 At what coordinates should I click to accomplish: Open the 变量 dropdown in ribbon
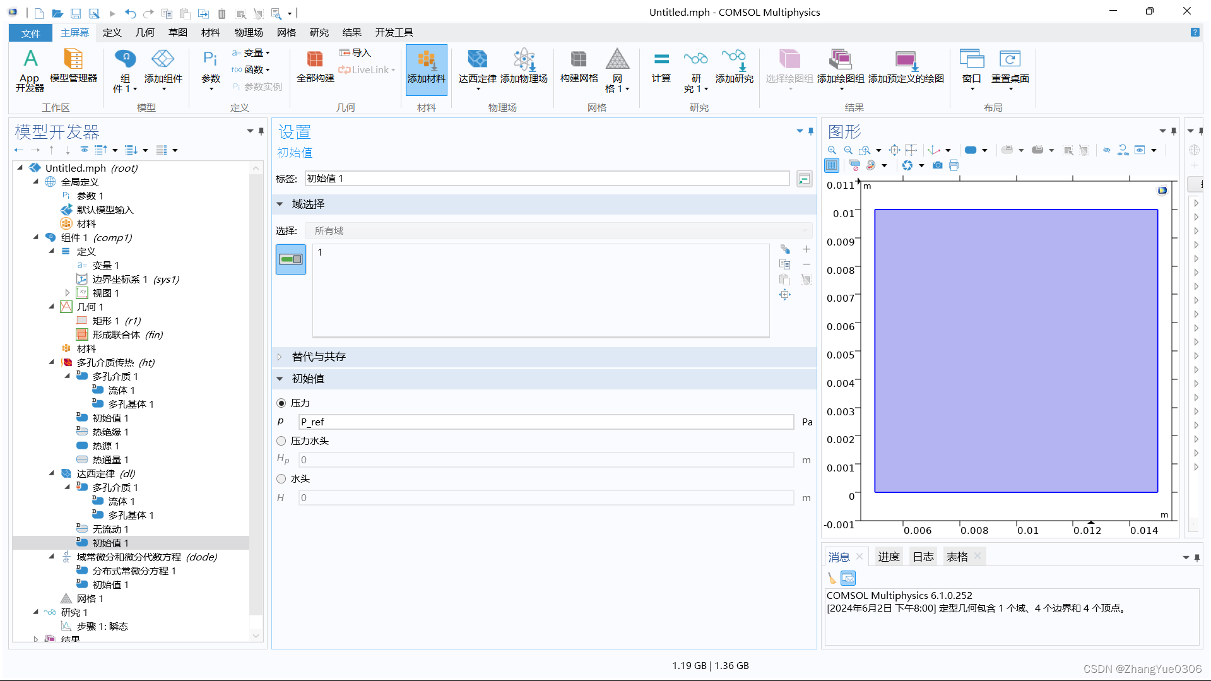(x=251, y=53)
